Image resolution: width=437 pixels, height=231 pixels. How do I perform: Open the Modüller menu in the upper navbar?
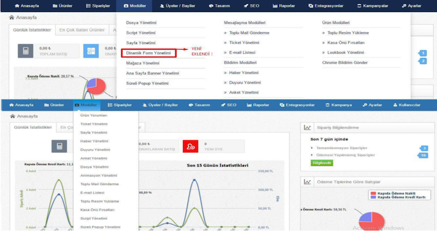134,6
